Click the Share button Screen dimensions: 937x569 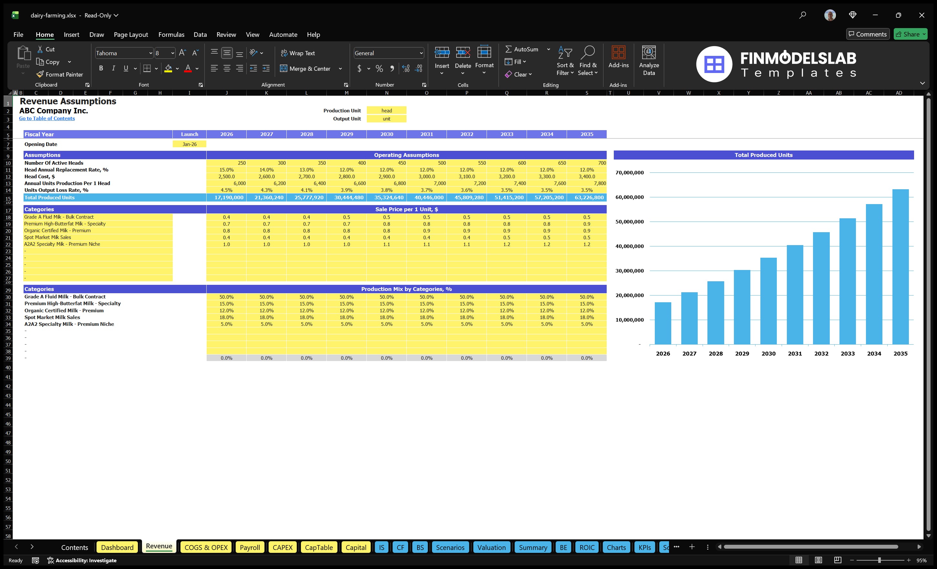coord(911,34)
